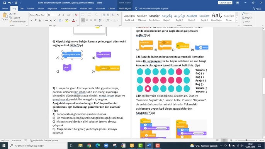Click the vertical scrollbar thumb
The image size is (265, 149).
[263, 86]
